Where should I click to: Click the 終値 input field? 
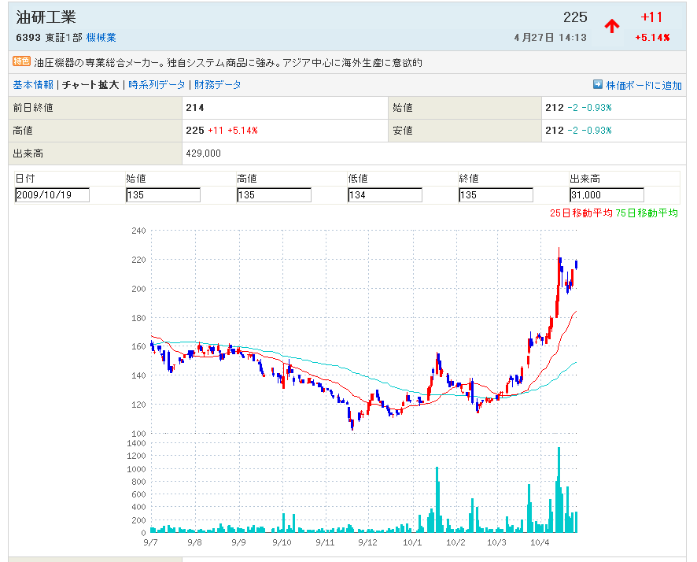click(496, 195)
